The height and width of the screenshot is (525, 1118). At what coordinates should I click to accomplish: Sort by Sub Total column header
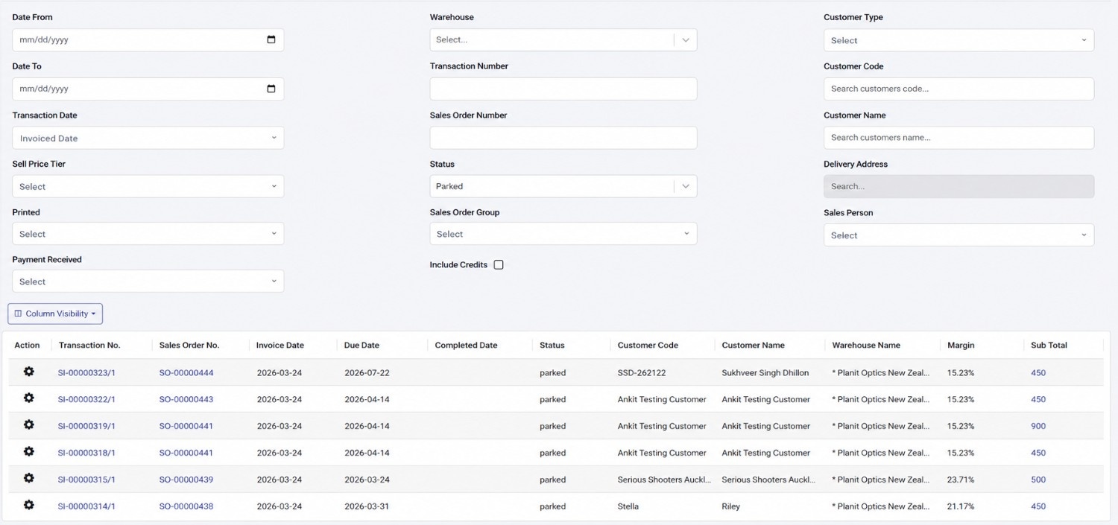coord(1049,346)
